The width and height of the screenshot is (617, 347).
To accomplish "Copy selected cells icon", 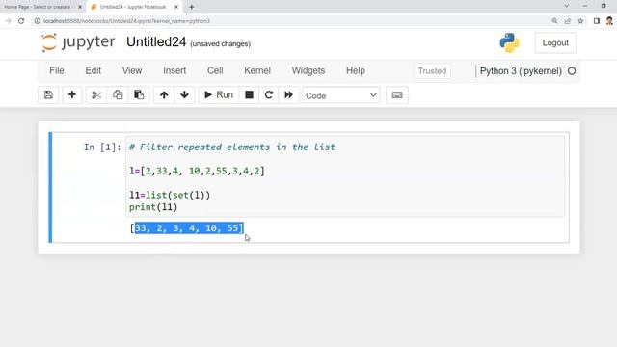I will (118, 94).
